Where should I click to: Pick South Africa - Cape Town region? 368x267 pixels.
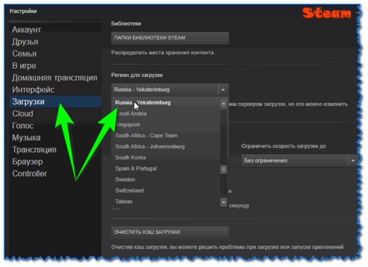click(x=166, y=135)
